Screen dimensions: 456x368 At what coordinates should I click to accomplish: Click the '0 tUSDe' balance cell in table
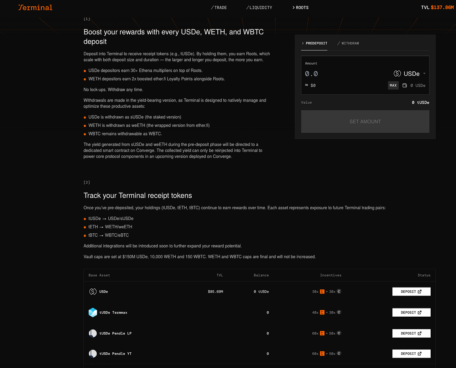(x=261, y=292)
